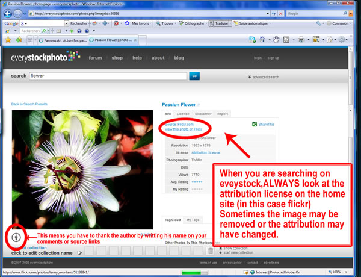
Task: Close the Passion Flower browser tab
Action: [135, 40]
